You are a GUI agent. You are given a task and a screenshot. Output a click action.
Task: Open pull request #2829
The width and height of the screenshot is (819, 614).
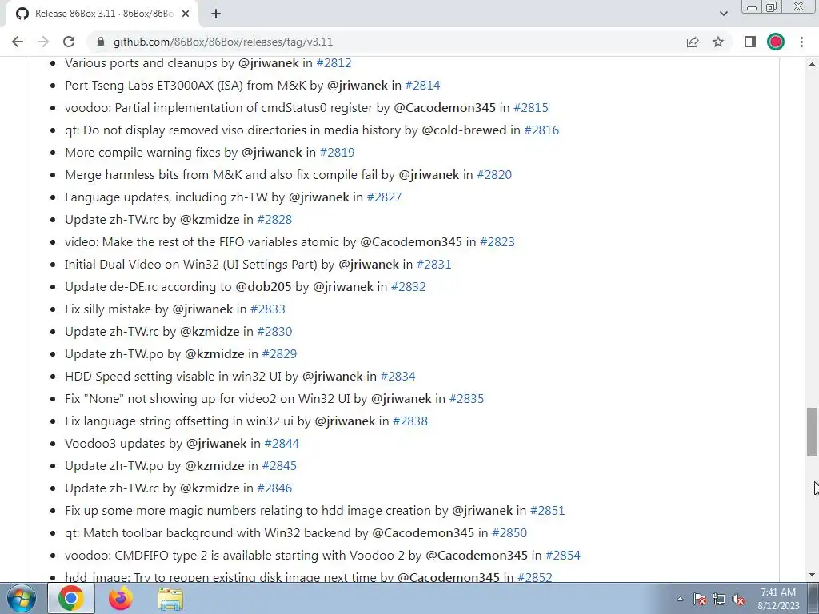pos(279,354)
